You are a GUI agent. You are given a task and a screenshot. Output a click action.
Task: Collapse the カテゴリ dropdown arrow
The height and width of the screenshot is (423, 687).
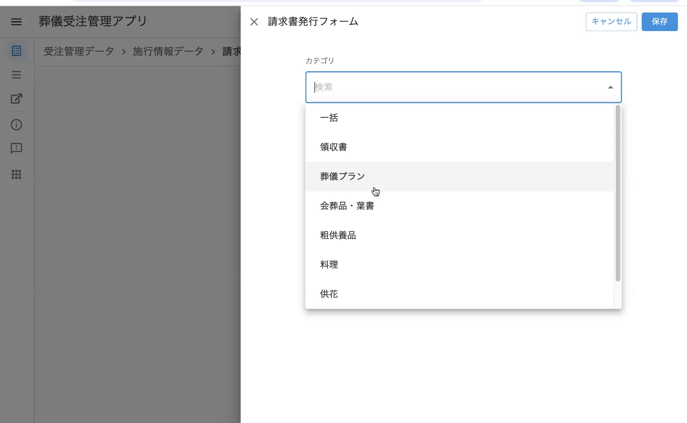610,87
